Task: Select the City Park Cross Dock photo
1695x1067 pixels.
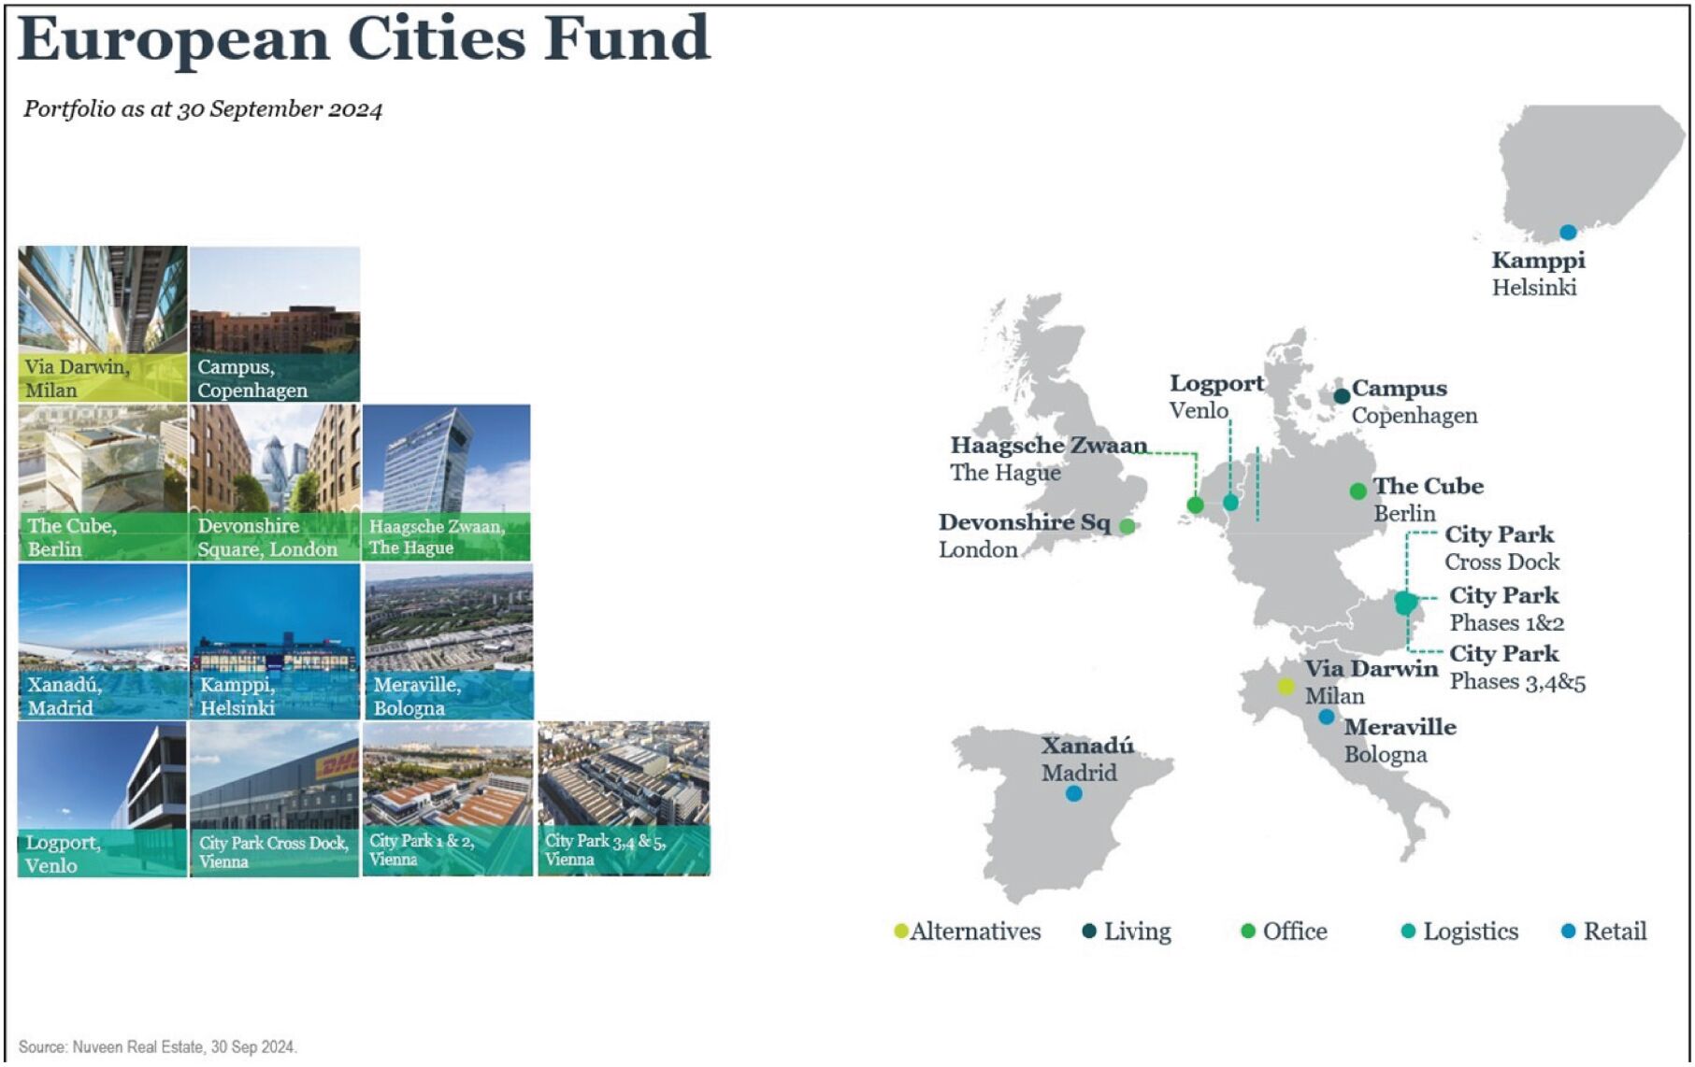Action: click(x=275, y=799)
